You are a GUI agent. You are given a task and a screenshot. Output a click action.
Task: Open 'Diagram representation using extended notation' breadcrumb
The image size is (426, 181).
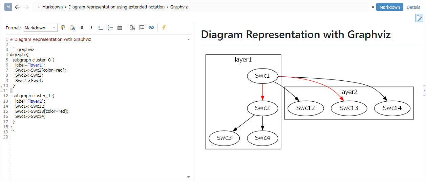tap(116, 7)
